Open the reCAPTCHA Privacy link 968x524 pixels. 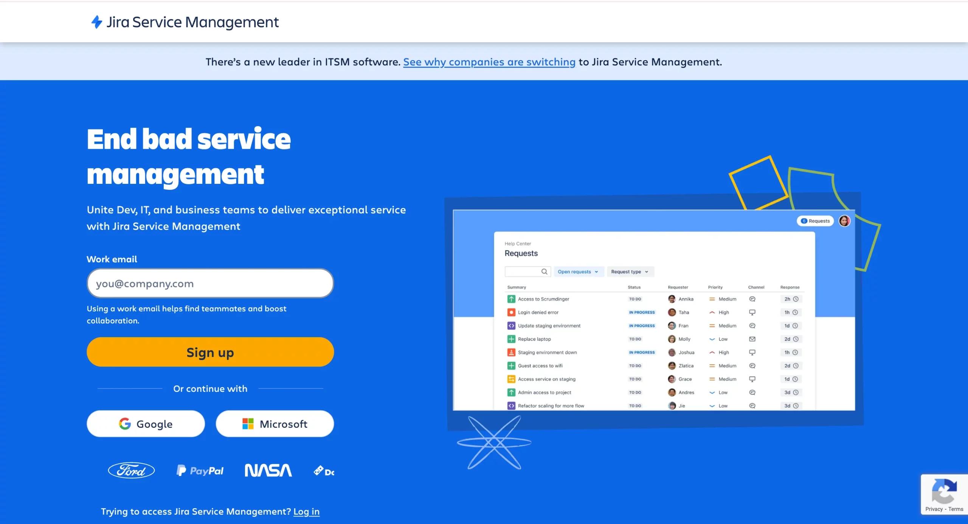934,509
